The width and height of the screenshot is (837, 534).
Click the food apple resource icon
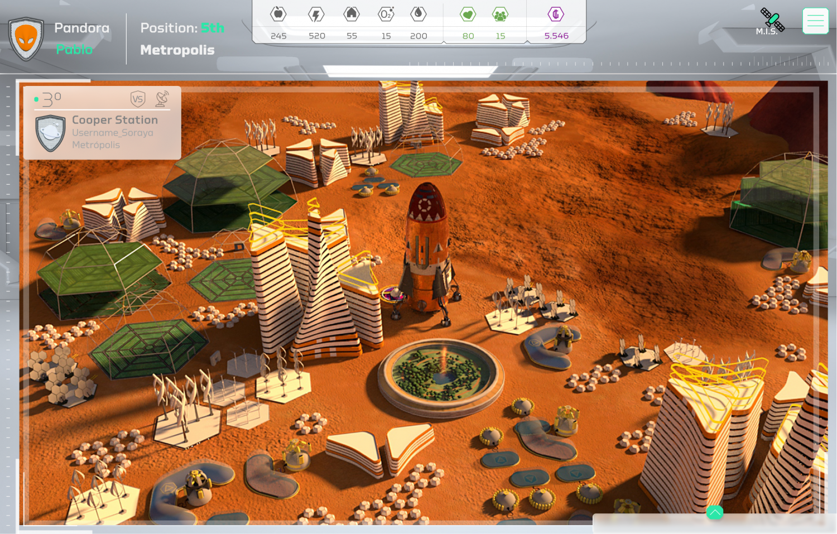click(278, 14)
